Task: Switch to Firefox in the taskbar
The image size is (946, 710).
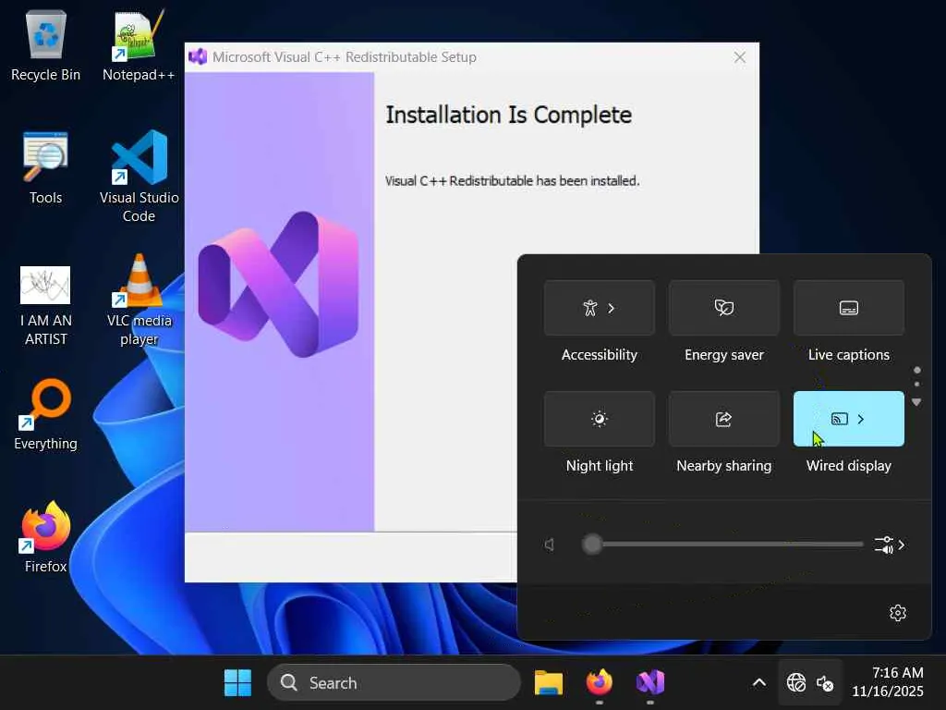Action: [599, 683]
